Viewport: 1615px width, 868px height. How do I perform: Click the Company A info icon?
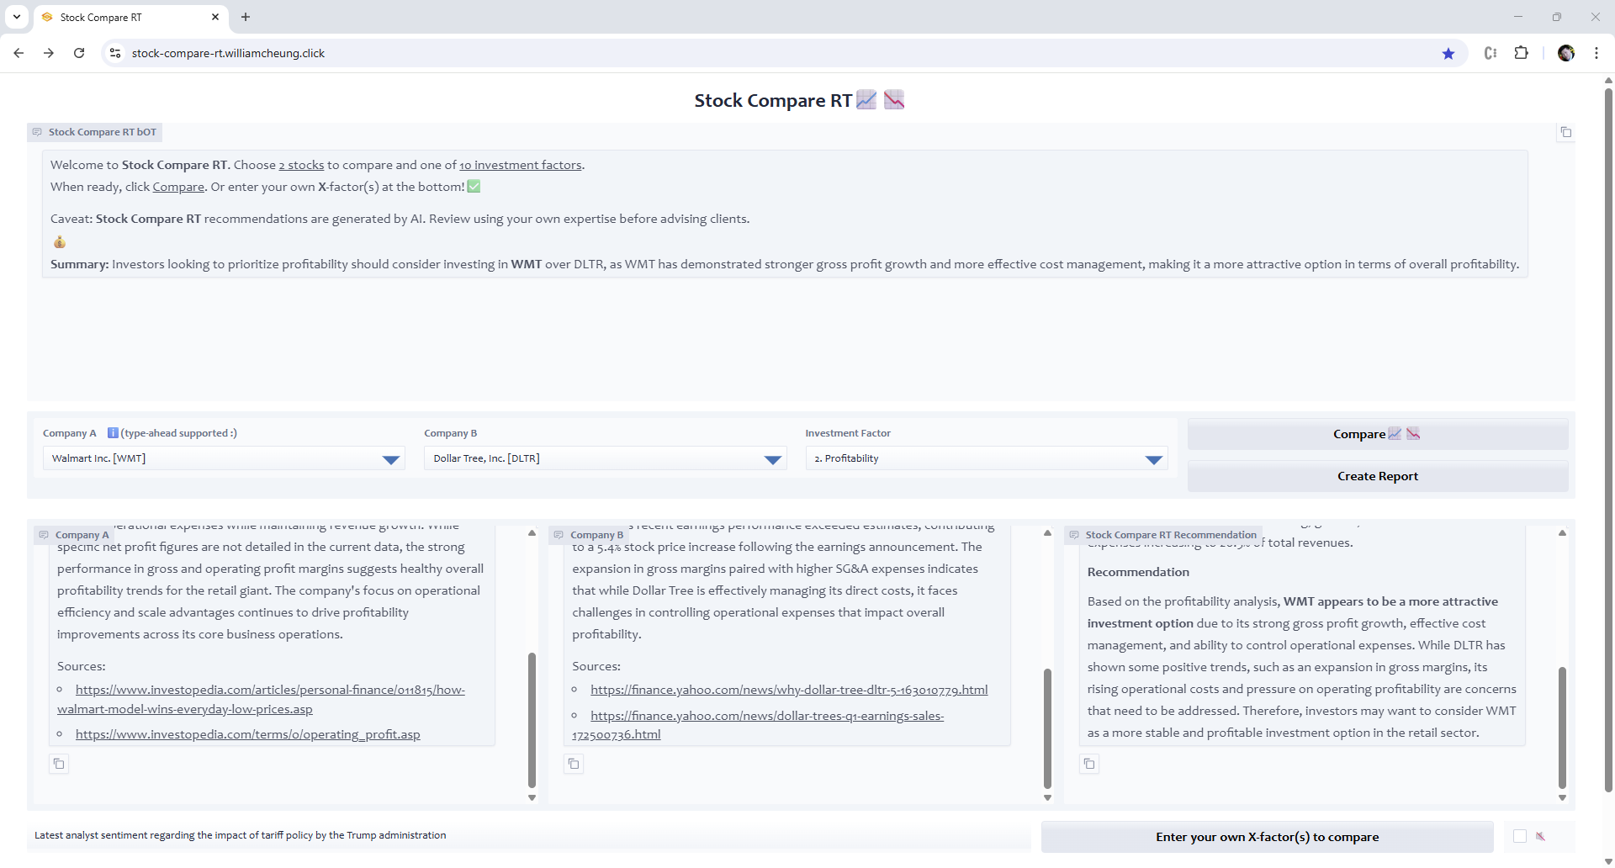point(113,433)
